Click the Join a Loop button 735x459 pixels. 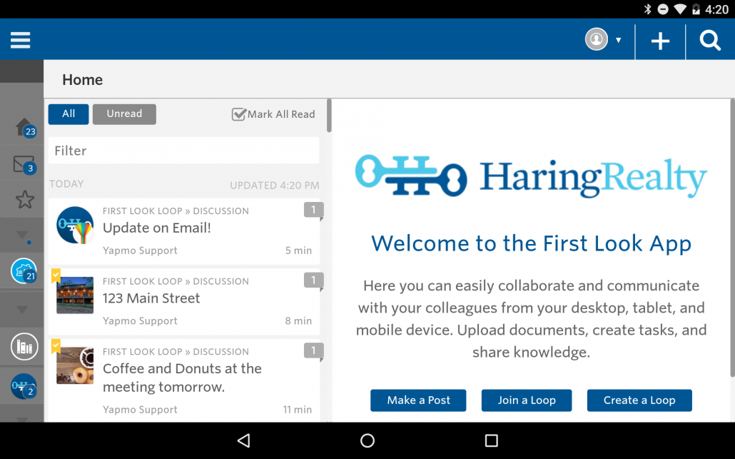tap(527, 400)
